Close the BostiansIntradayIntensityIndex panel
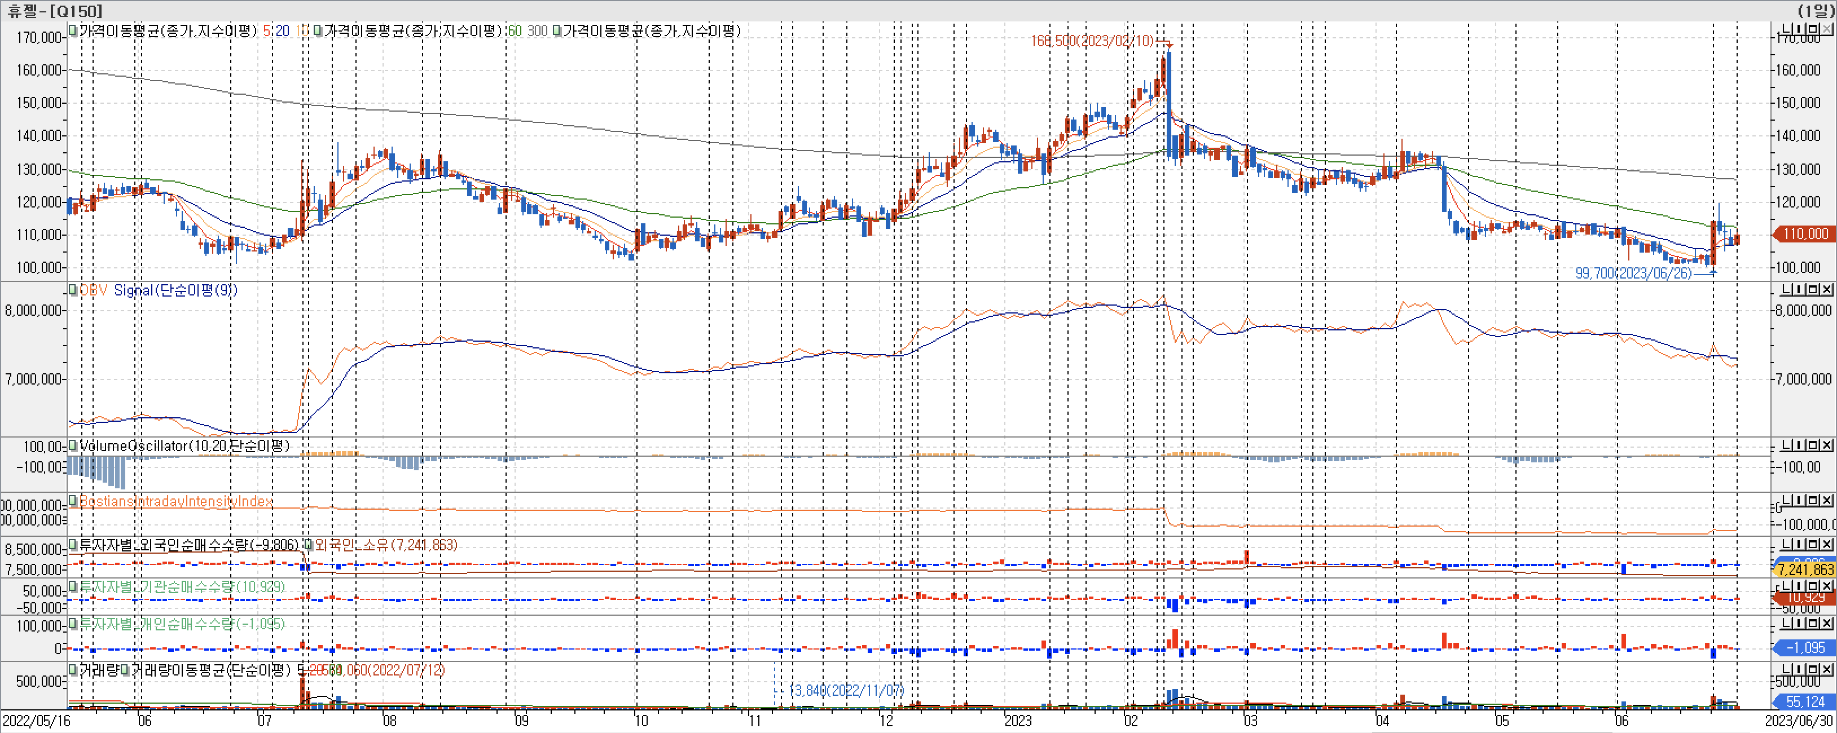 (x=1826, y=501)
